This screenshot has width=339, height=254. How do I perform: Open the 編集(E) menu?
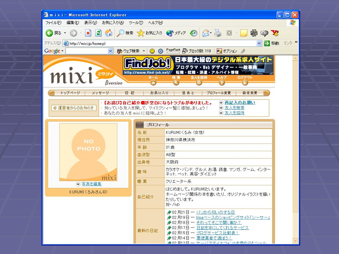coord(73,23)
